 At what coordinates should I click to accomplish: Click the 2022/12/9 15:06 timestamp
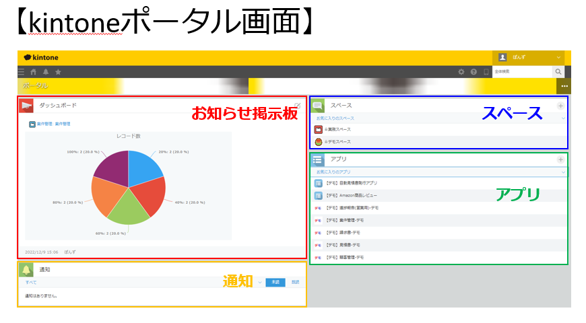click(x=42, y=252)
